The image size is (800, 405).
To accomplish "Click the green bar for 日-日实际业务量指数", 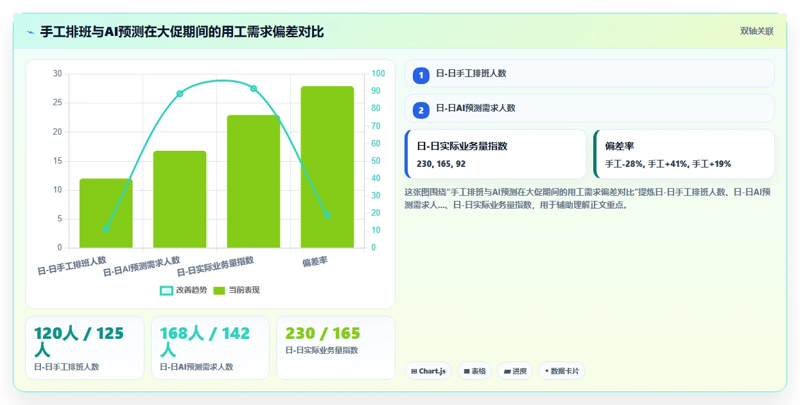I will (x=254, y=182).
